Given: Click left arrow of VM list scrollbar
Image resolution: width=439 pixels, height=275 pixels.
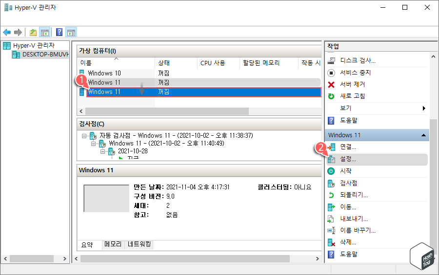Looking at the screenshot, I should point(81,111).
